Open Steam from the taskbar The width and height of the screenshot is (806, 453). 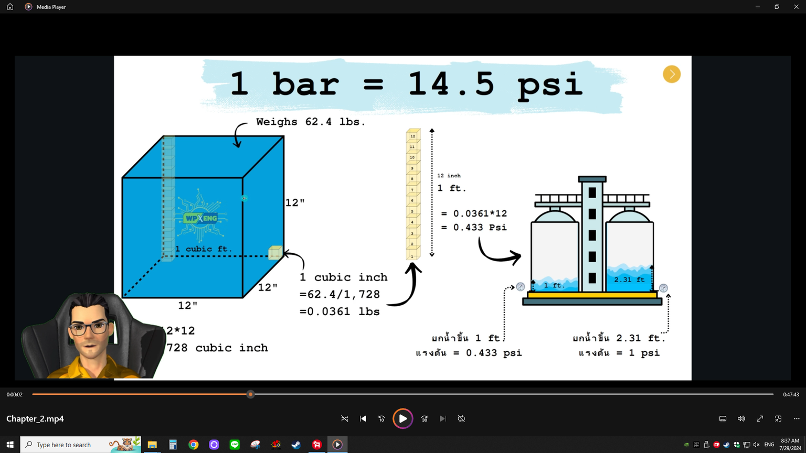[296, 445]
